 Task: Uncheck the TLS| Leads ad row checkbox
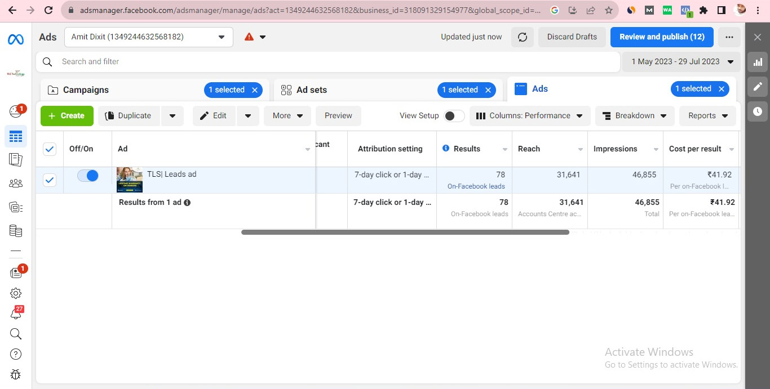pyautogui.click(x=50, y=180)
